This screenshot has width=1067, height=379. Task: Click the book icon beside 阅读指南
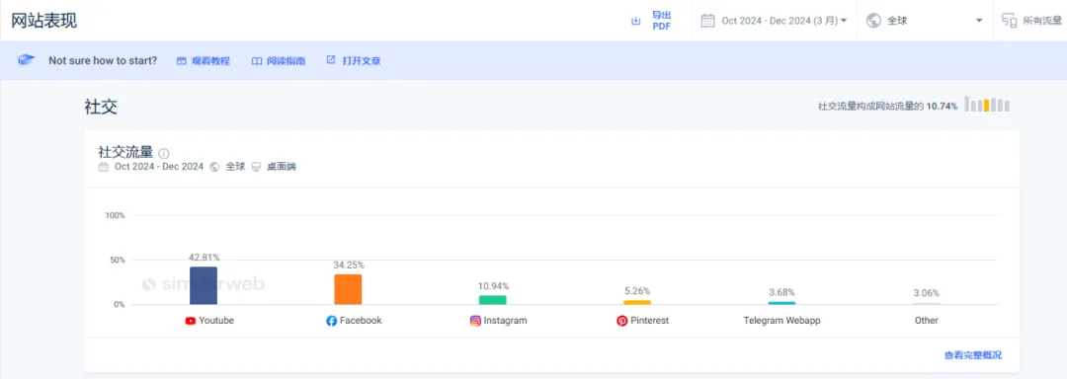[x=257, y=60]
